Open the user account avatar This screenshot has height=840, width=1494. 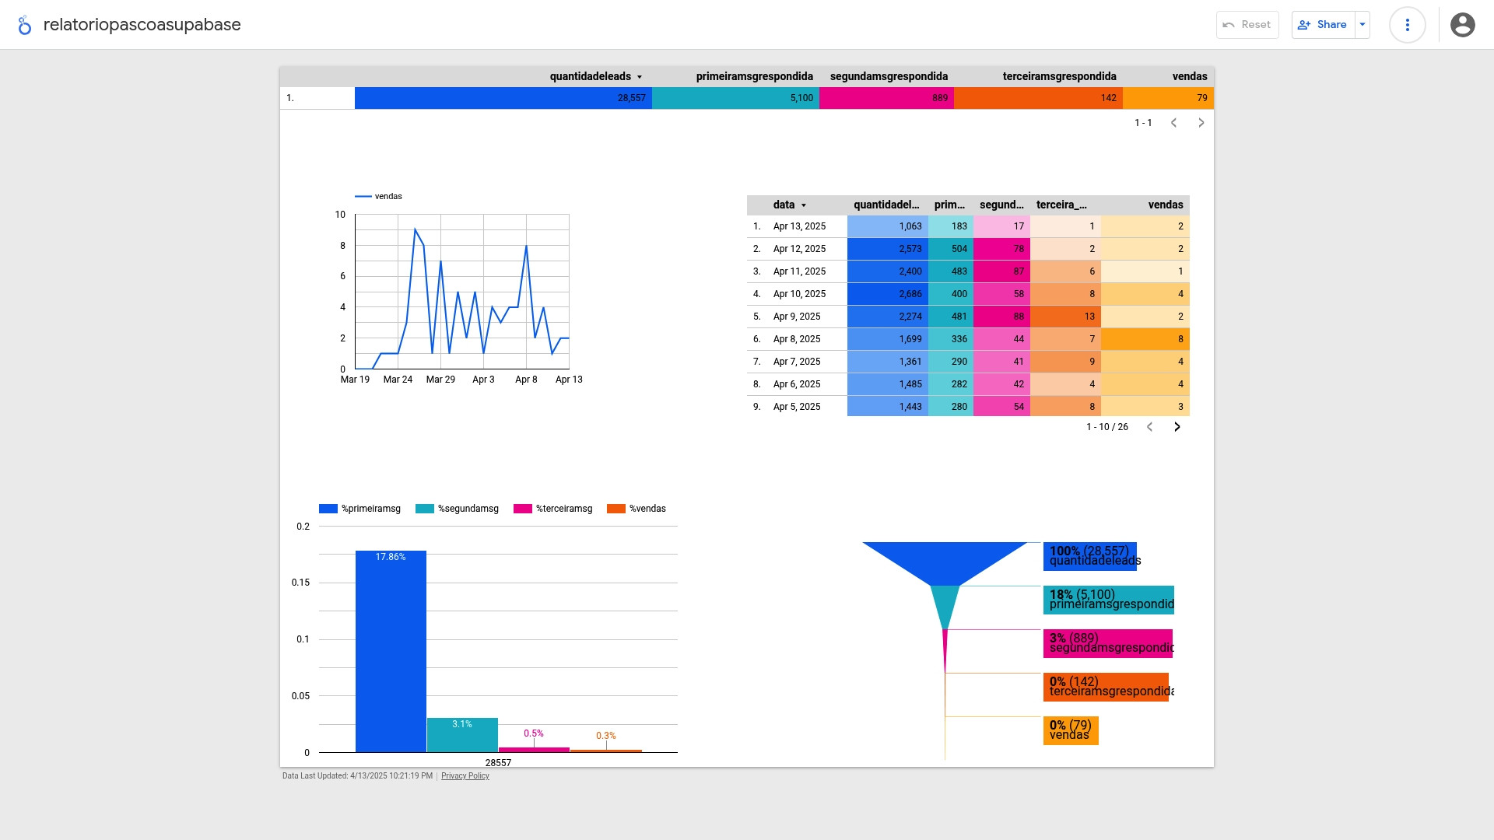[x=1462, y=25]
